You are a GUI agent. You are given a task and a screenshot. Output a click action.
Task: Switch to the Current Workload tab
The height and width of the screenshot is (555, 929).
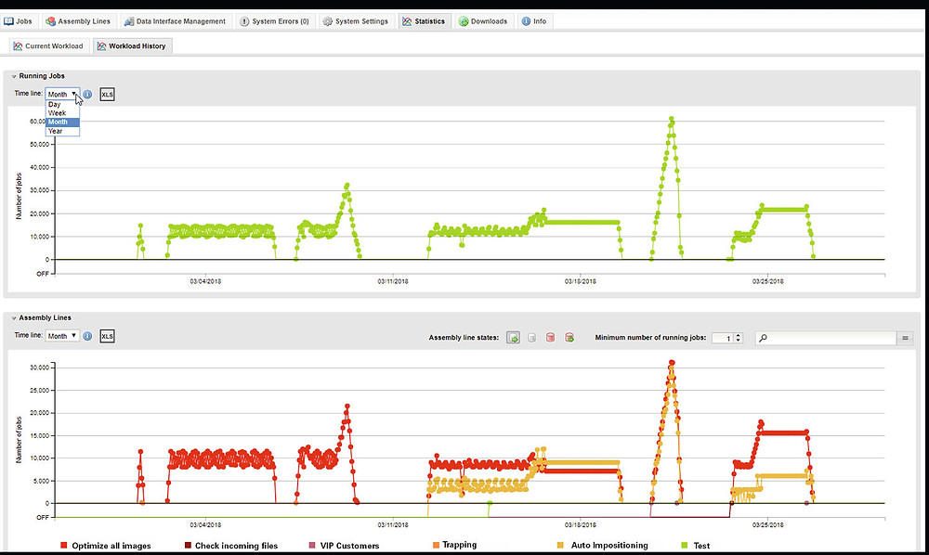[x=48, y=46]
